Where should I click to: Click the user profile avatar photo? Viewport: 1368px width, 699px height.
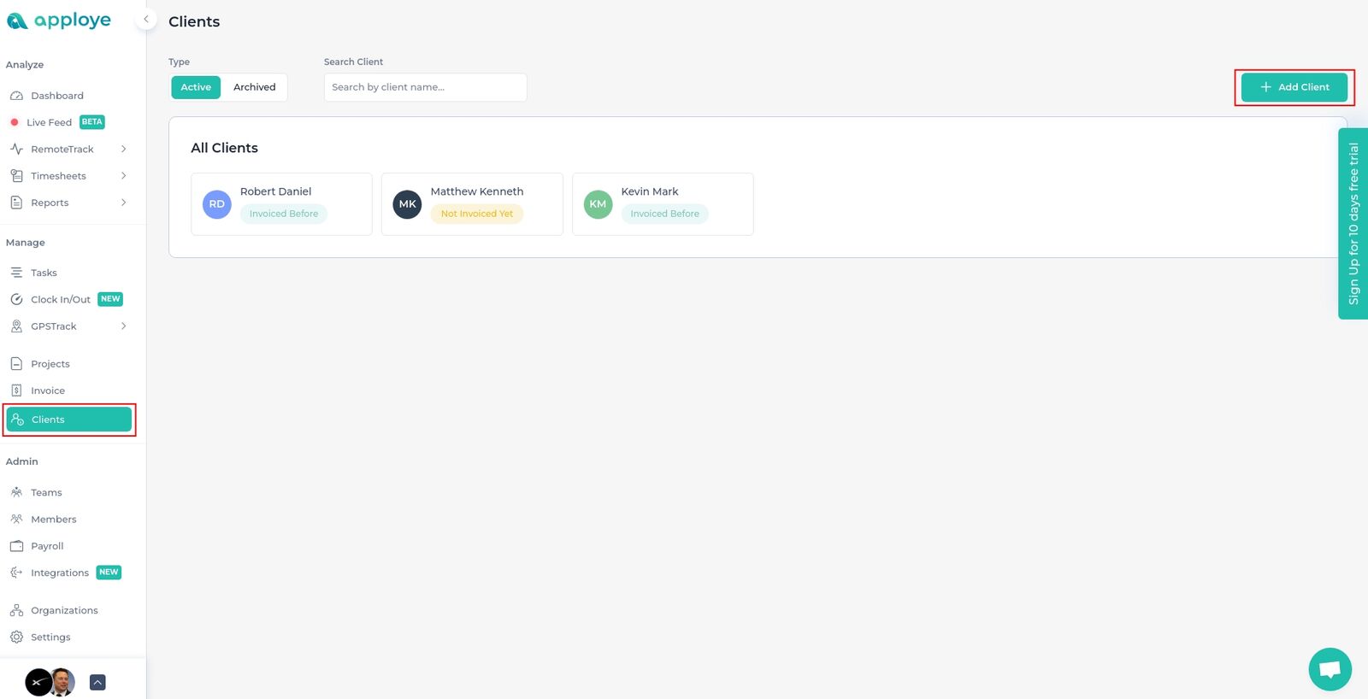point(62,682)
